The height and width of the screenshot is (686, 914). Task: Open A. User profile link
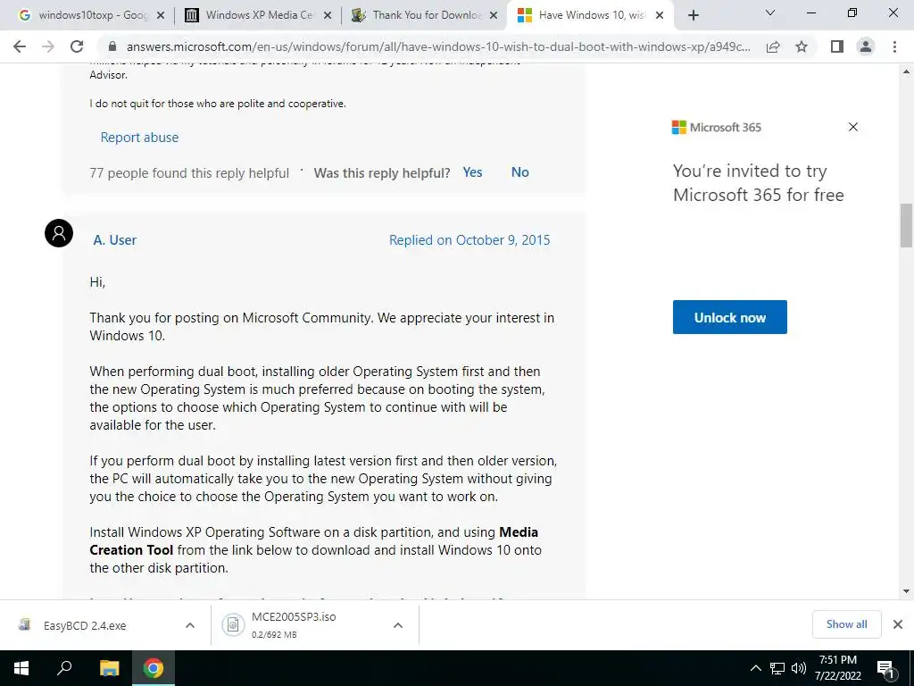tap(115, 239)
